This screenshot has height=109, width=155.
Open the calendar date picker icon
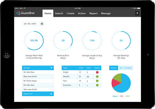coord(42,24)
